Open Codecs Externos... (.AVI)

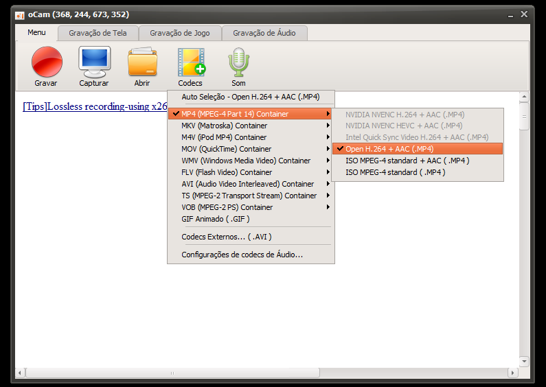pyautogui.click(x=251, y=237)
